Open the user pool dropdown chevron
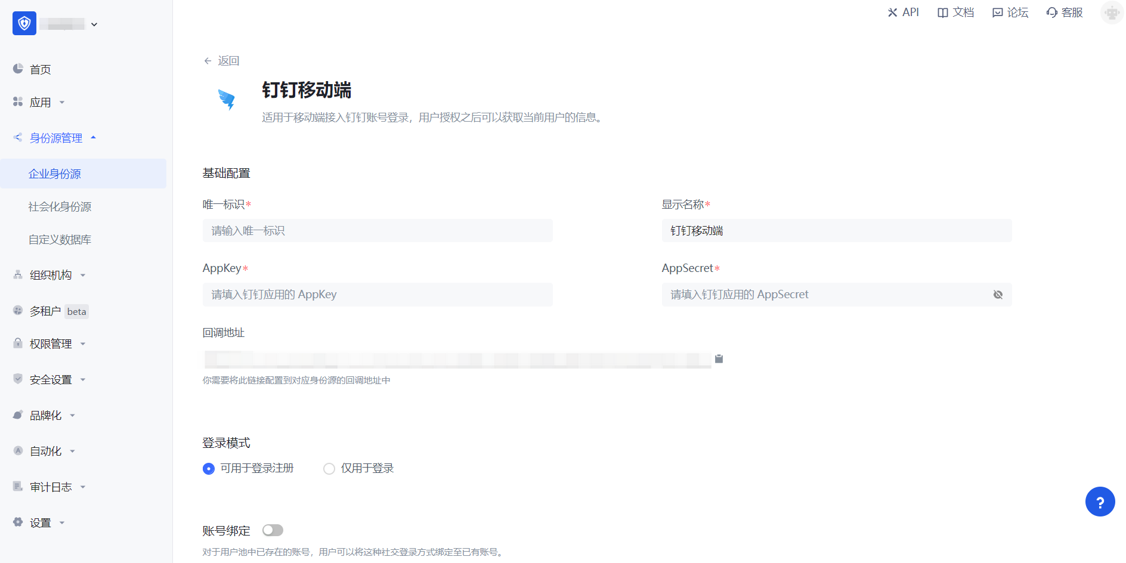The height and width of the screenshot is (563, 1126). [94, 24]
